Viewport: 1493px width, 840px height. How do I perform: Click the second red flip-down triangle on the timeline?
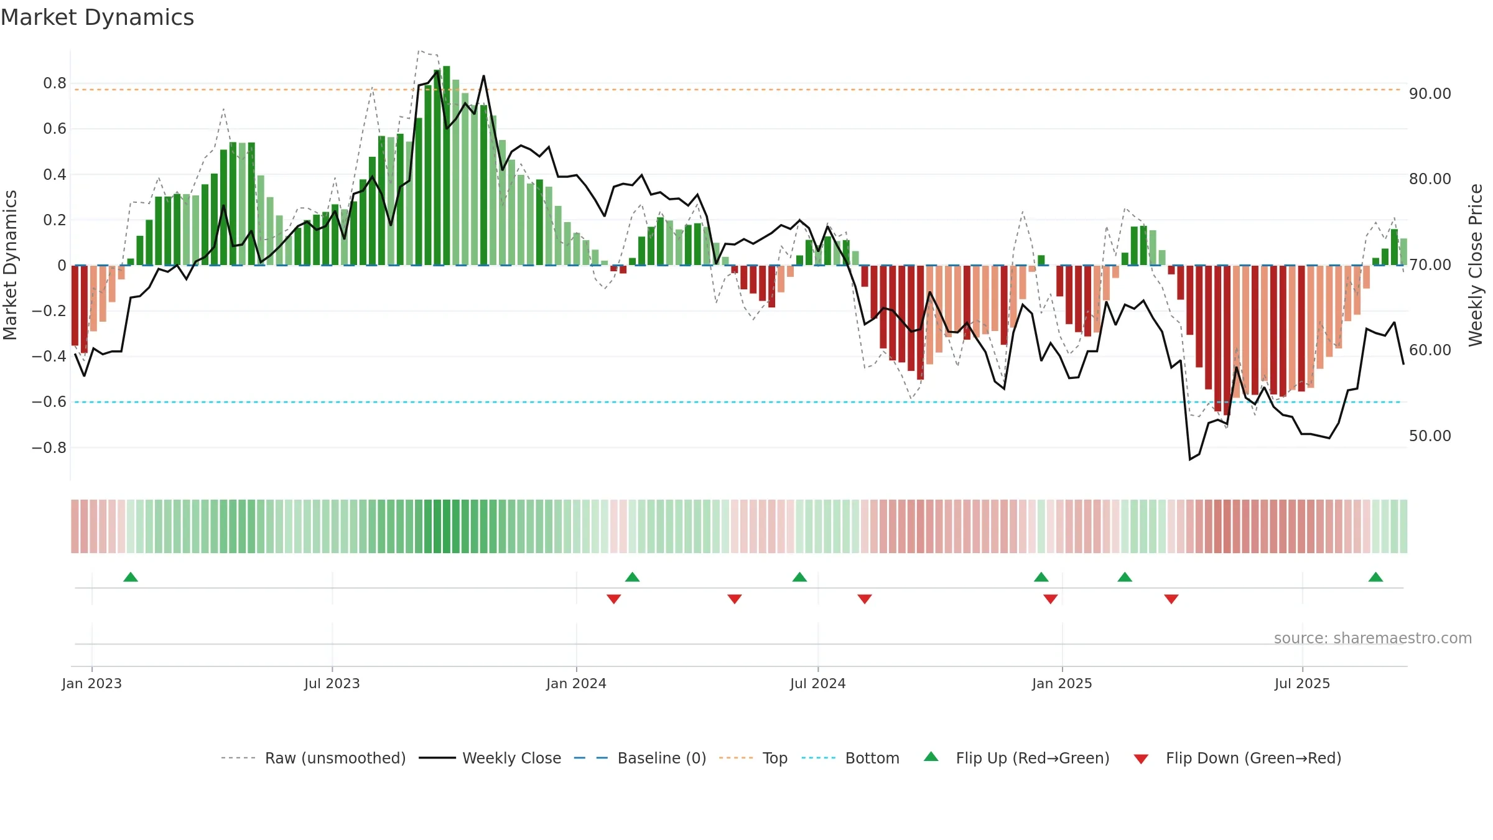[735, 599]
